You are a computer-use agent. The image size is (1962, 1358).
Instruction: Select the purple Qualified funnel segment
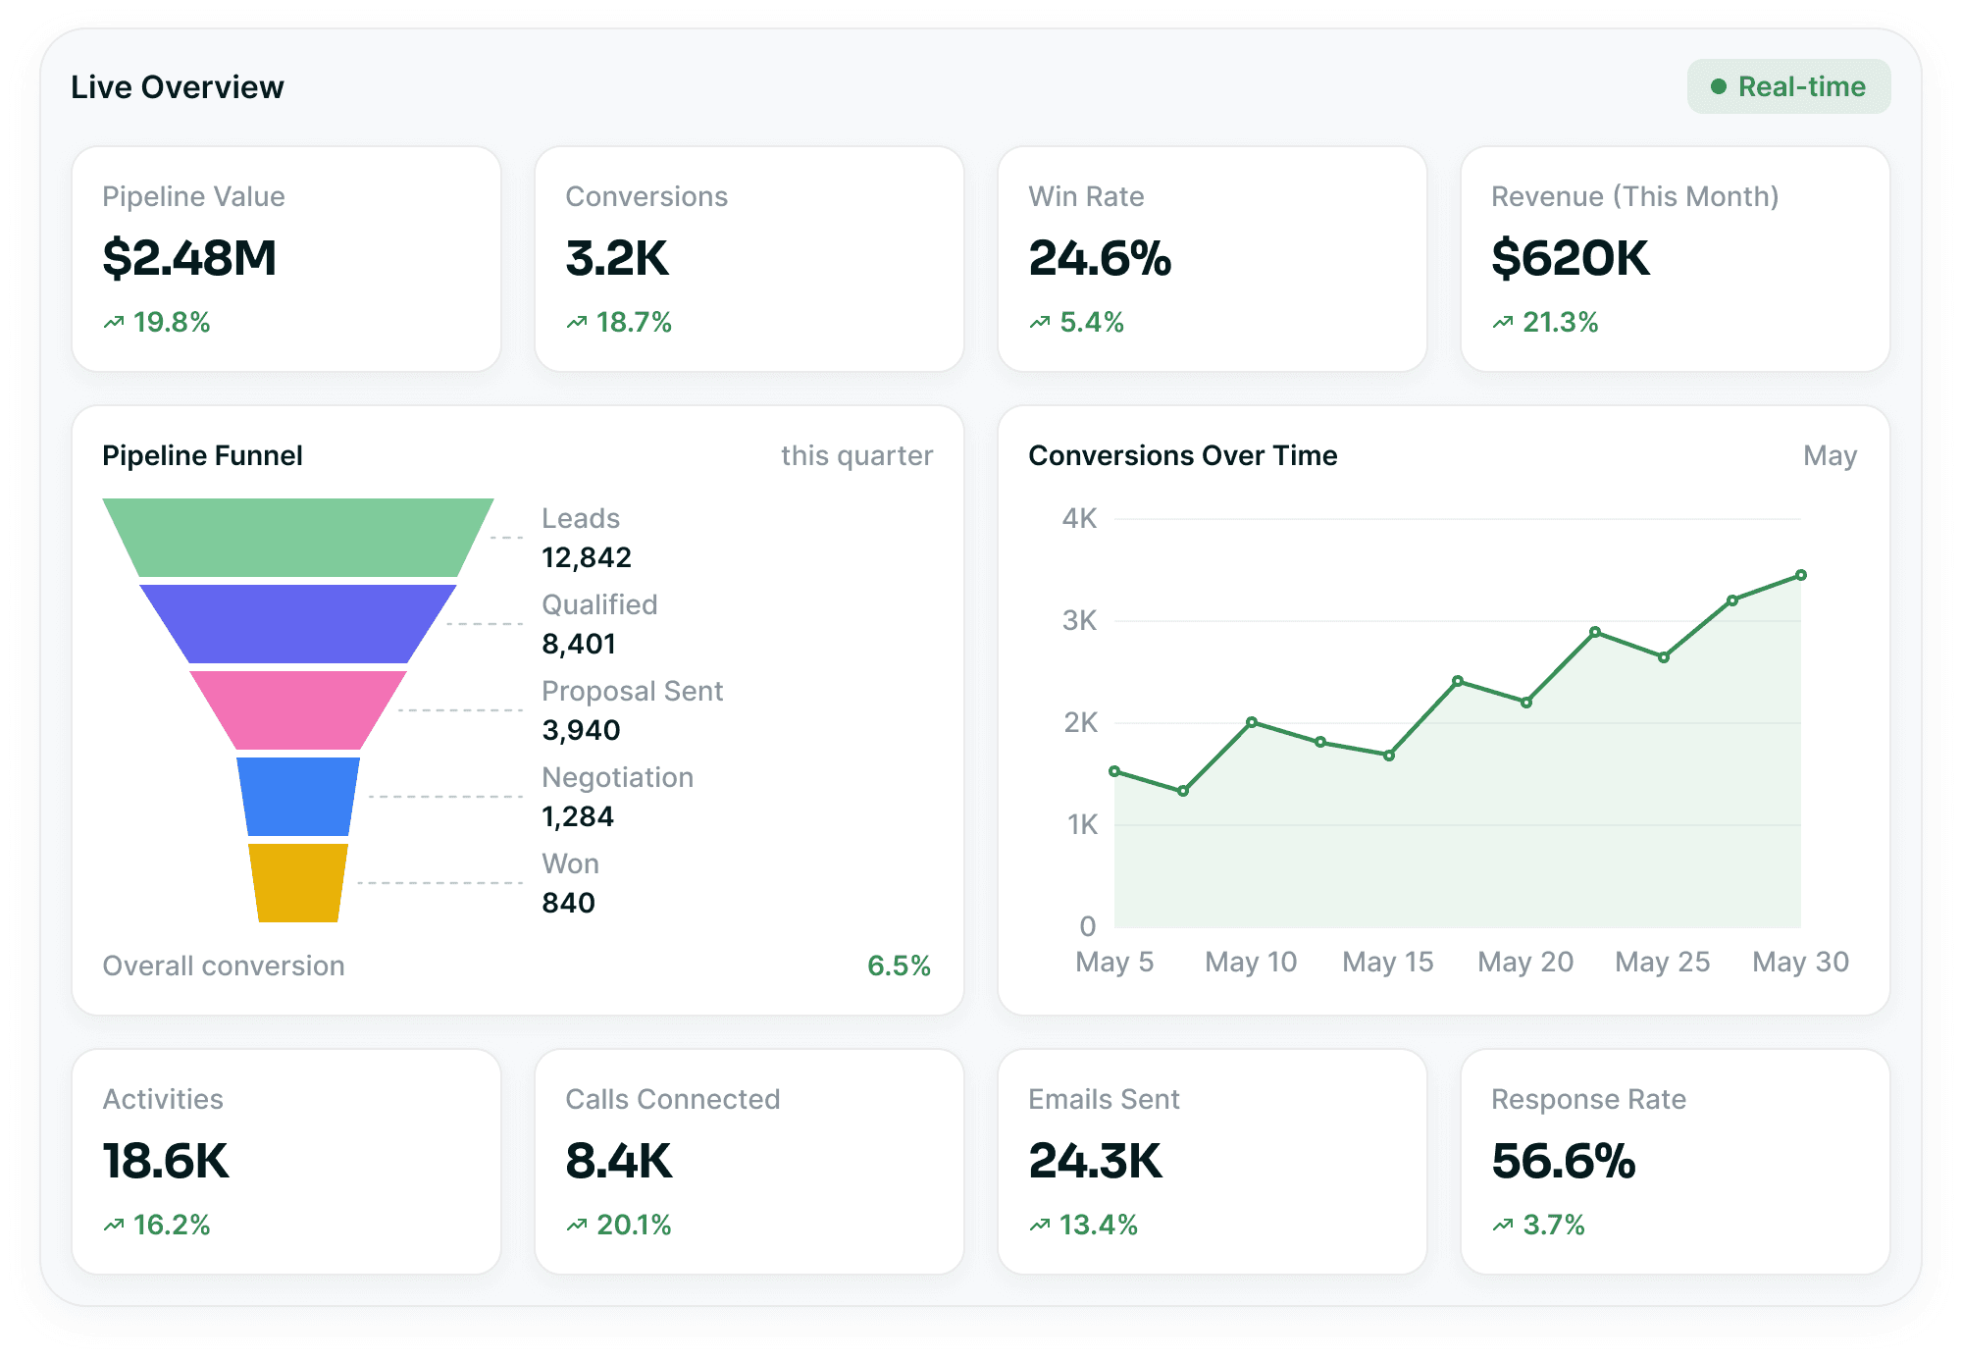click(298, 624)
